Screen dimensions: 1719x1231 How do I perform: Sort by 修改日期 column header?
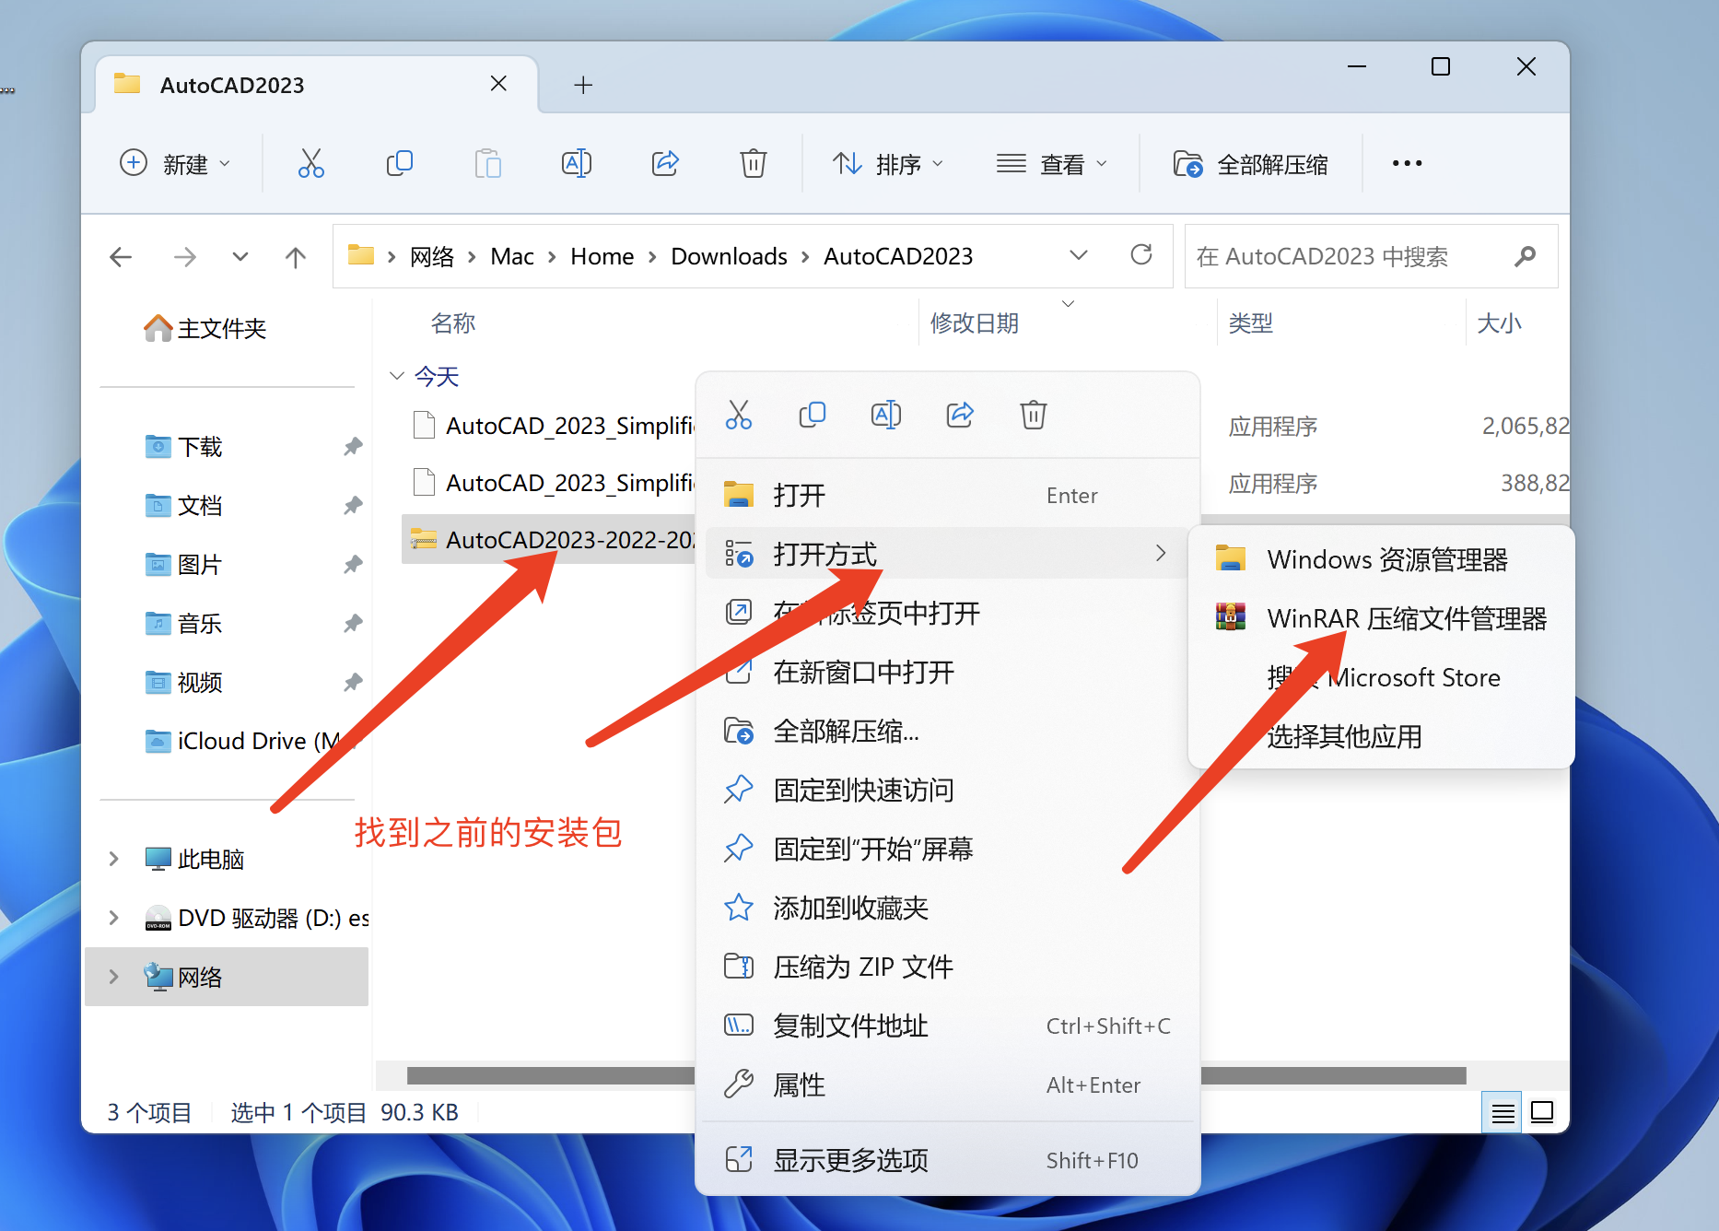click(975, 323)
